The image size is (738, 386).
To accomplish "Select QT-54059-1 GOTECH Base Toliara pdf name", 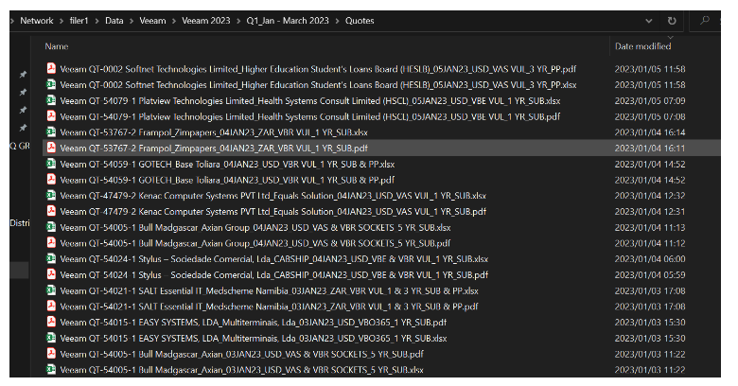I will click(227, 180).
